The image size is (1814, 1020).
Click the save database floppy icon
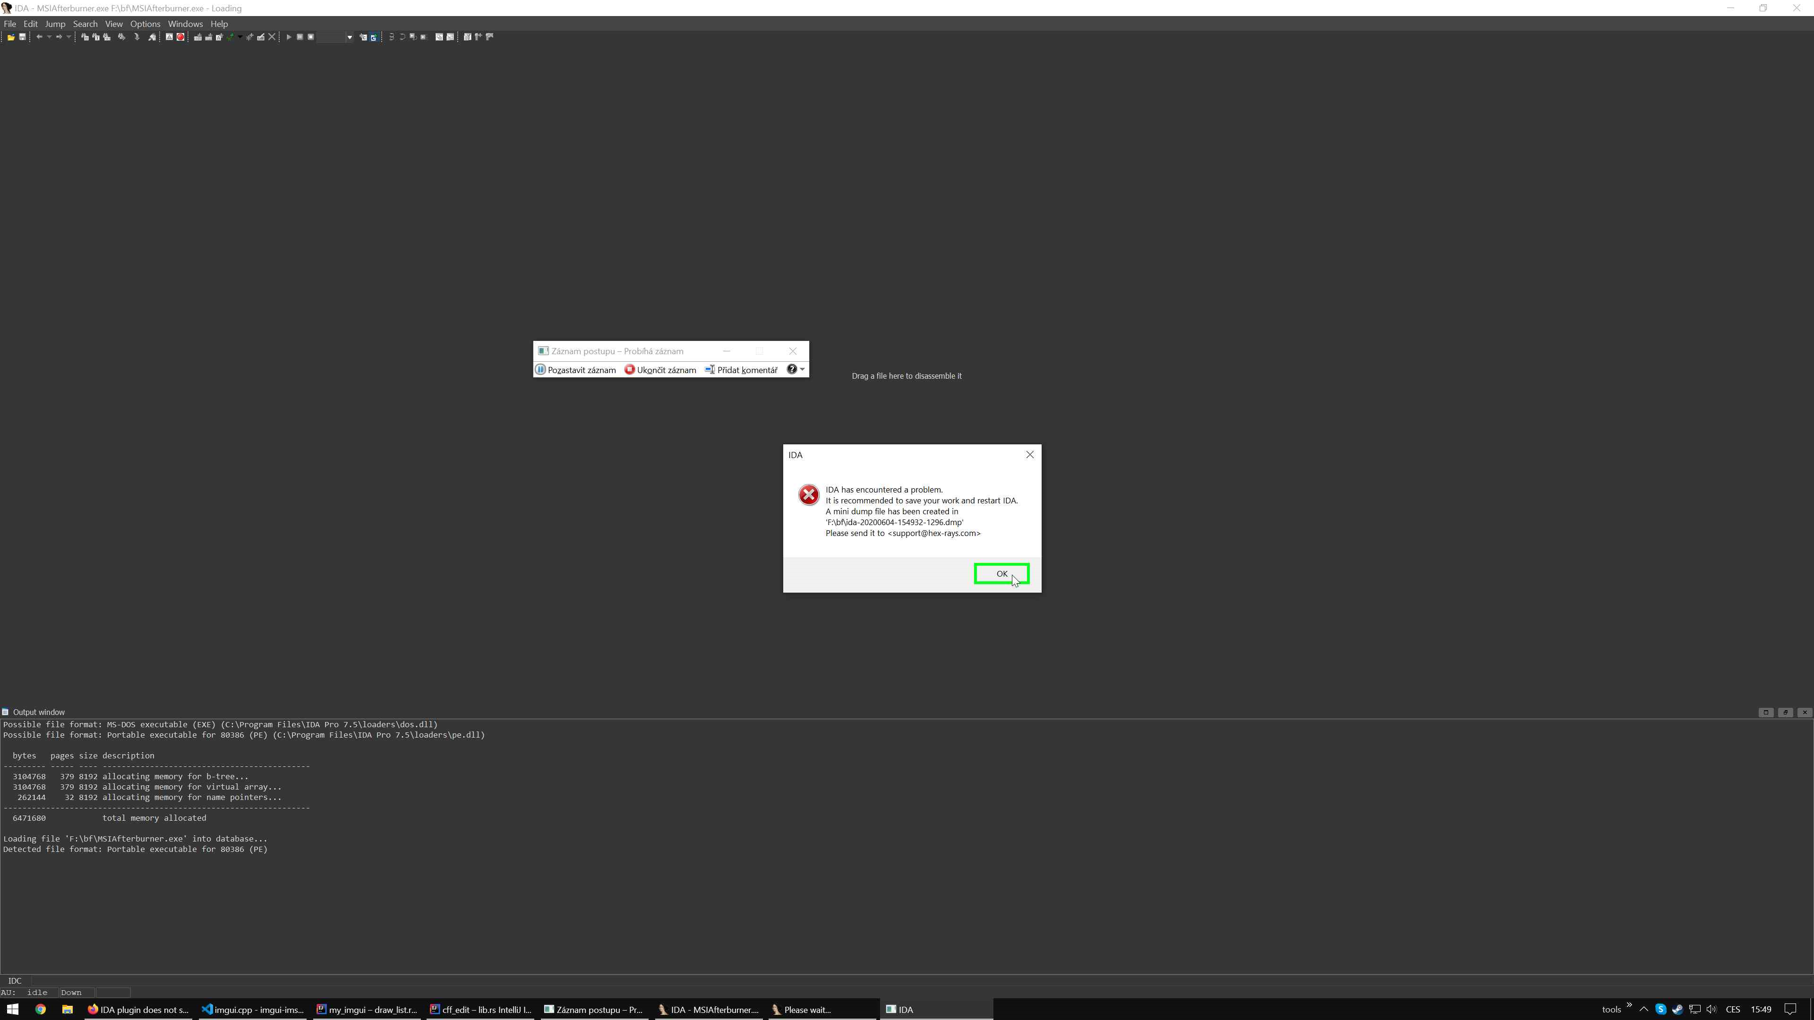[23, 37]
